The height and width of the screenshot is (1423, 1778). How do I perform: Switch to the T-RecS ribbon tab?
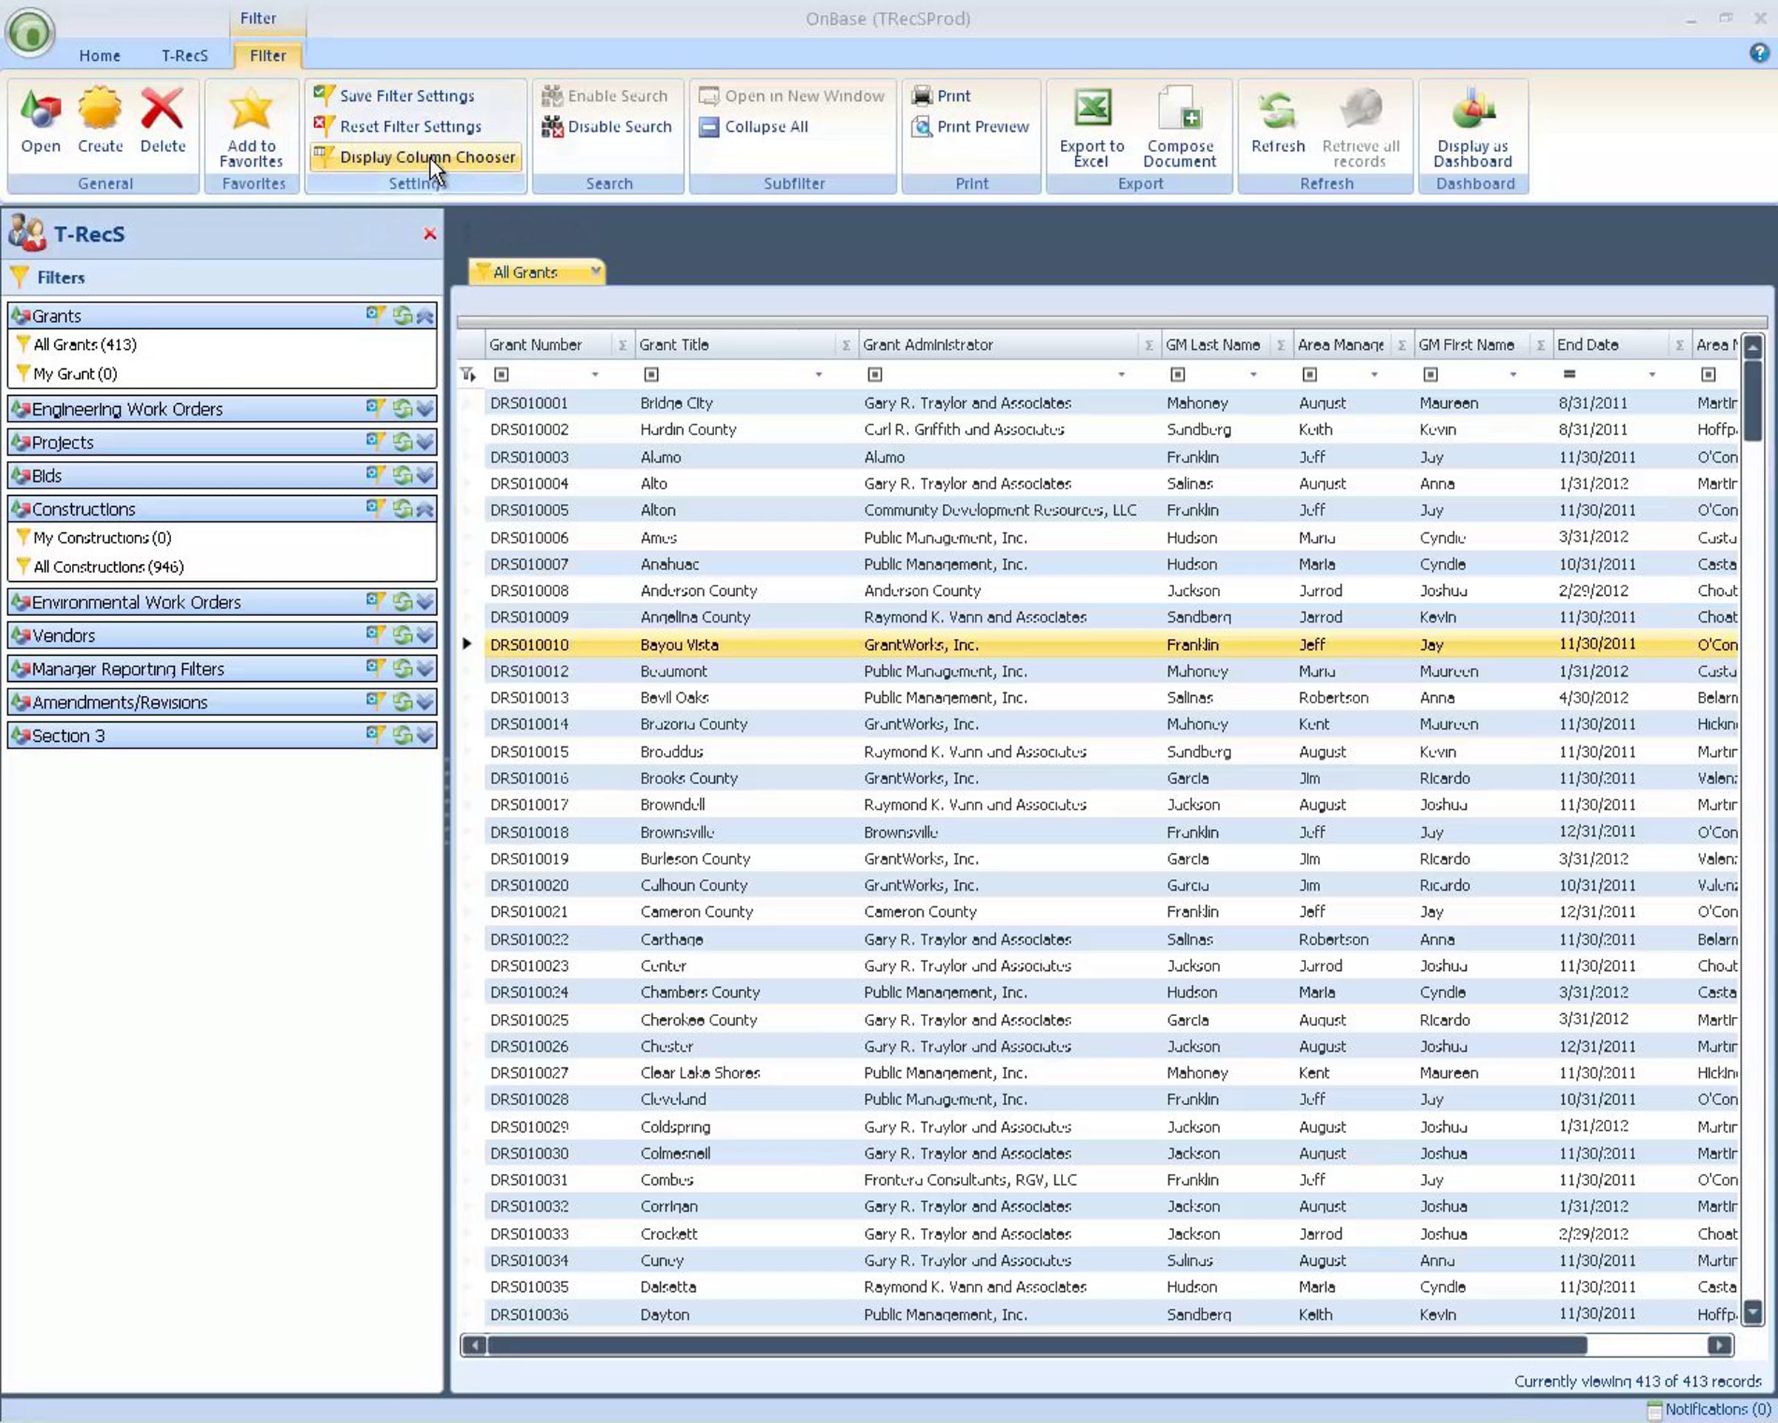click(184, 56)
